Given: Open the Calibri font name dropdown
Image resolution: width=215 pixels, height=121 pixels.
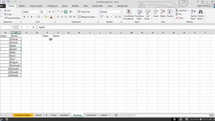Looking at the screenshot, I should 40,12.
